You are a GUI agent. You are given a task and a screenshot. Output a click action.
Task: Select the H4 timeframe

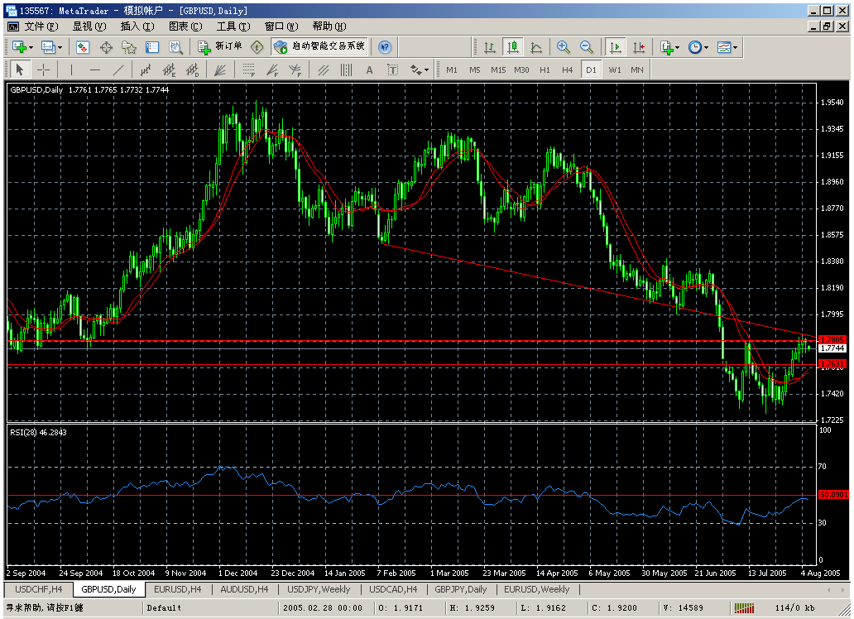click(x=567, y=70)
